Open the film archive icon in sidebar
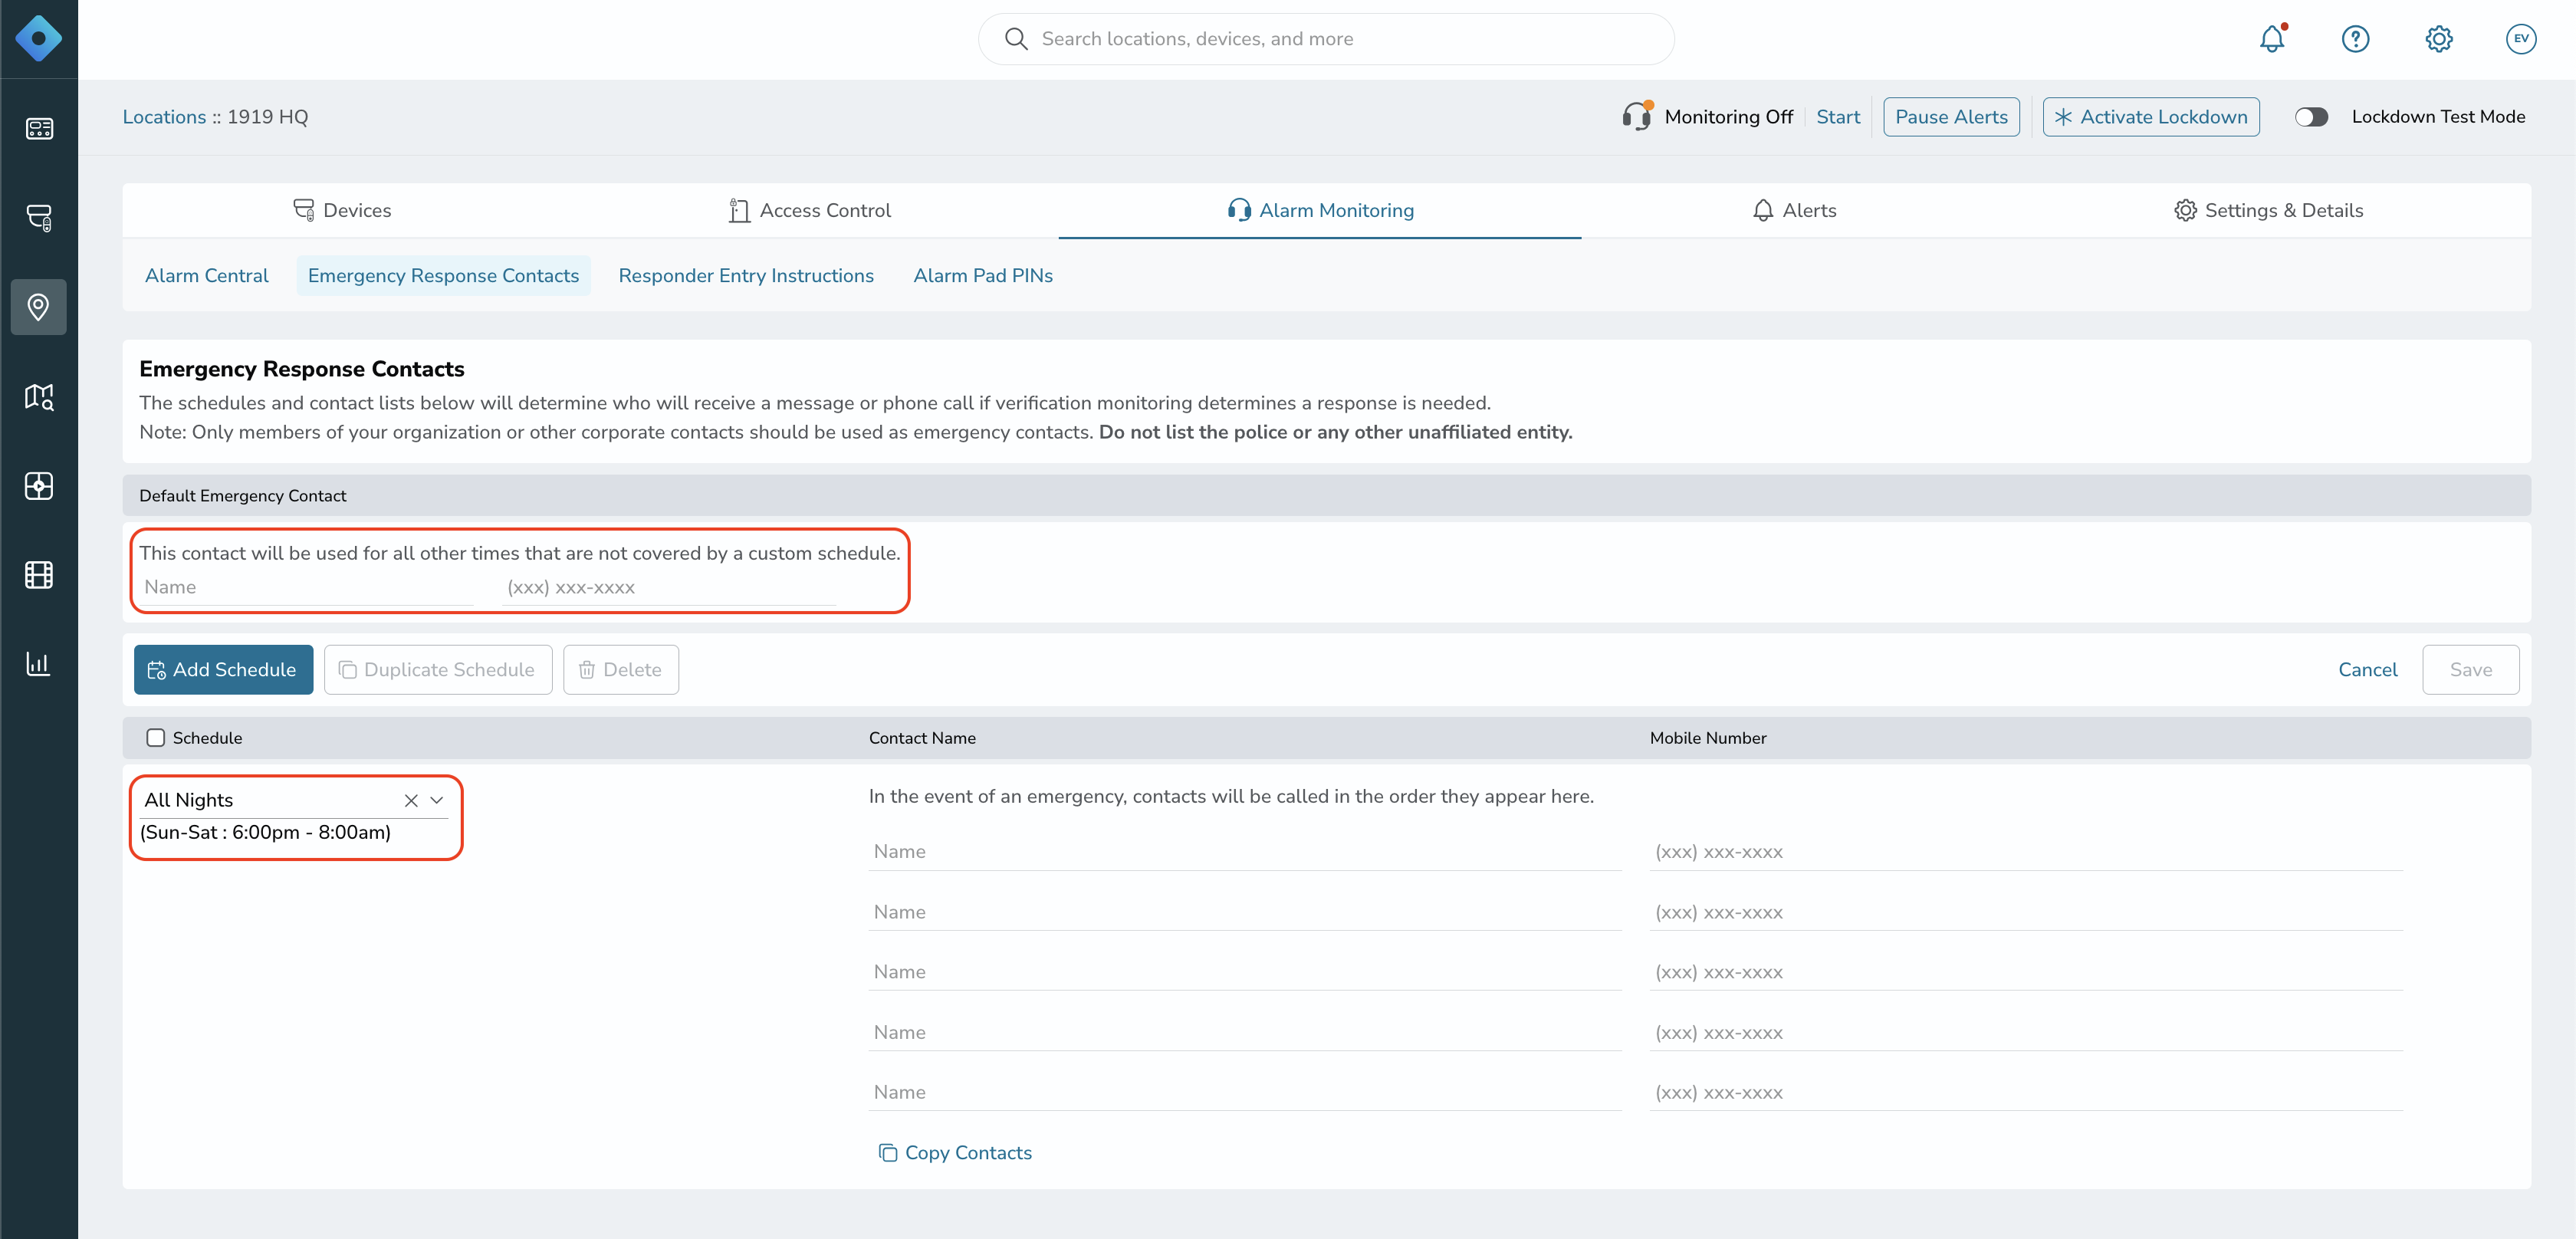 coord(39,575)
